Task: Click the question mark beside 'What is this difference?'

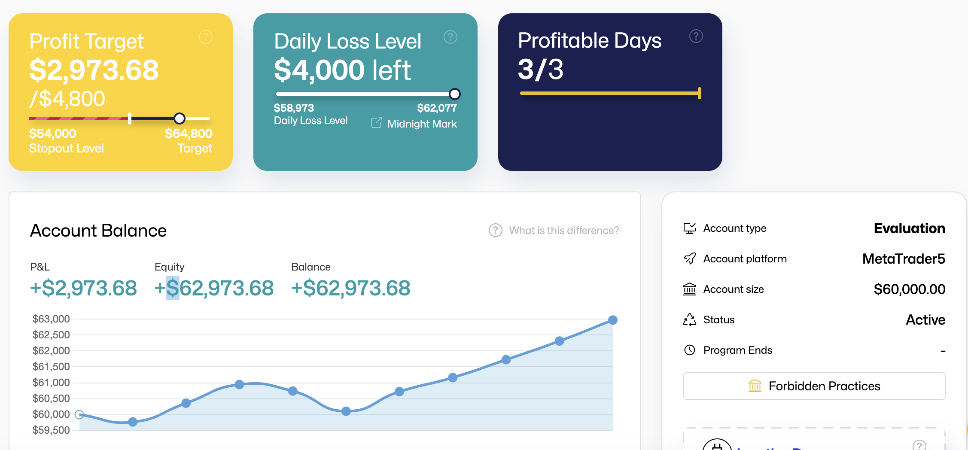Action: click(495, 231)
